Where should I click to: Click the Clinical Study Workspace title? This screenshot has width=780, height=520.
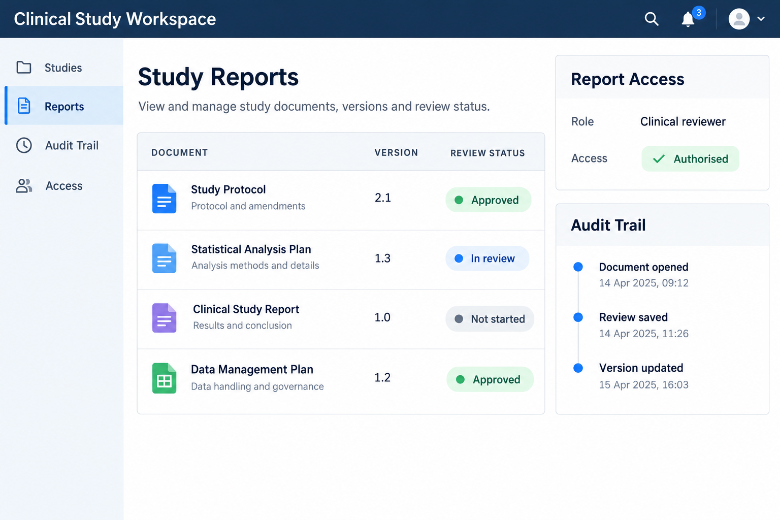pos(115,19)
